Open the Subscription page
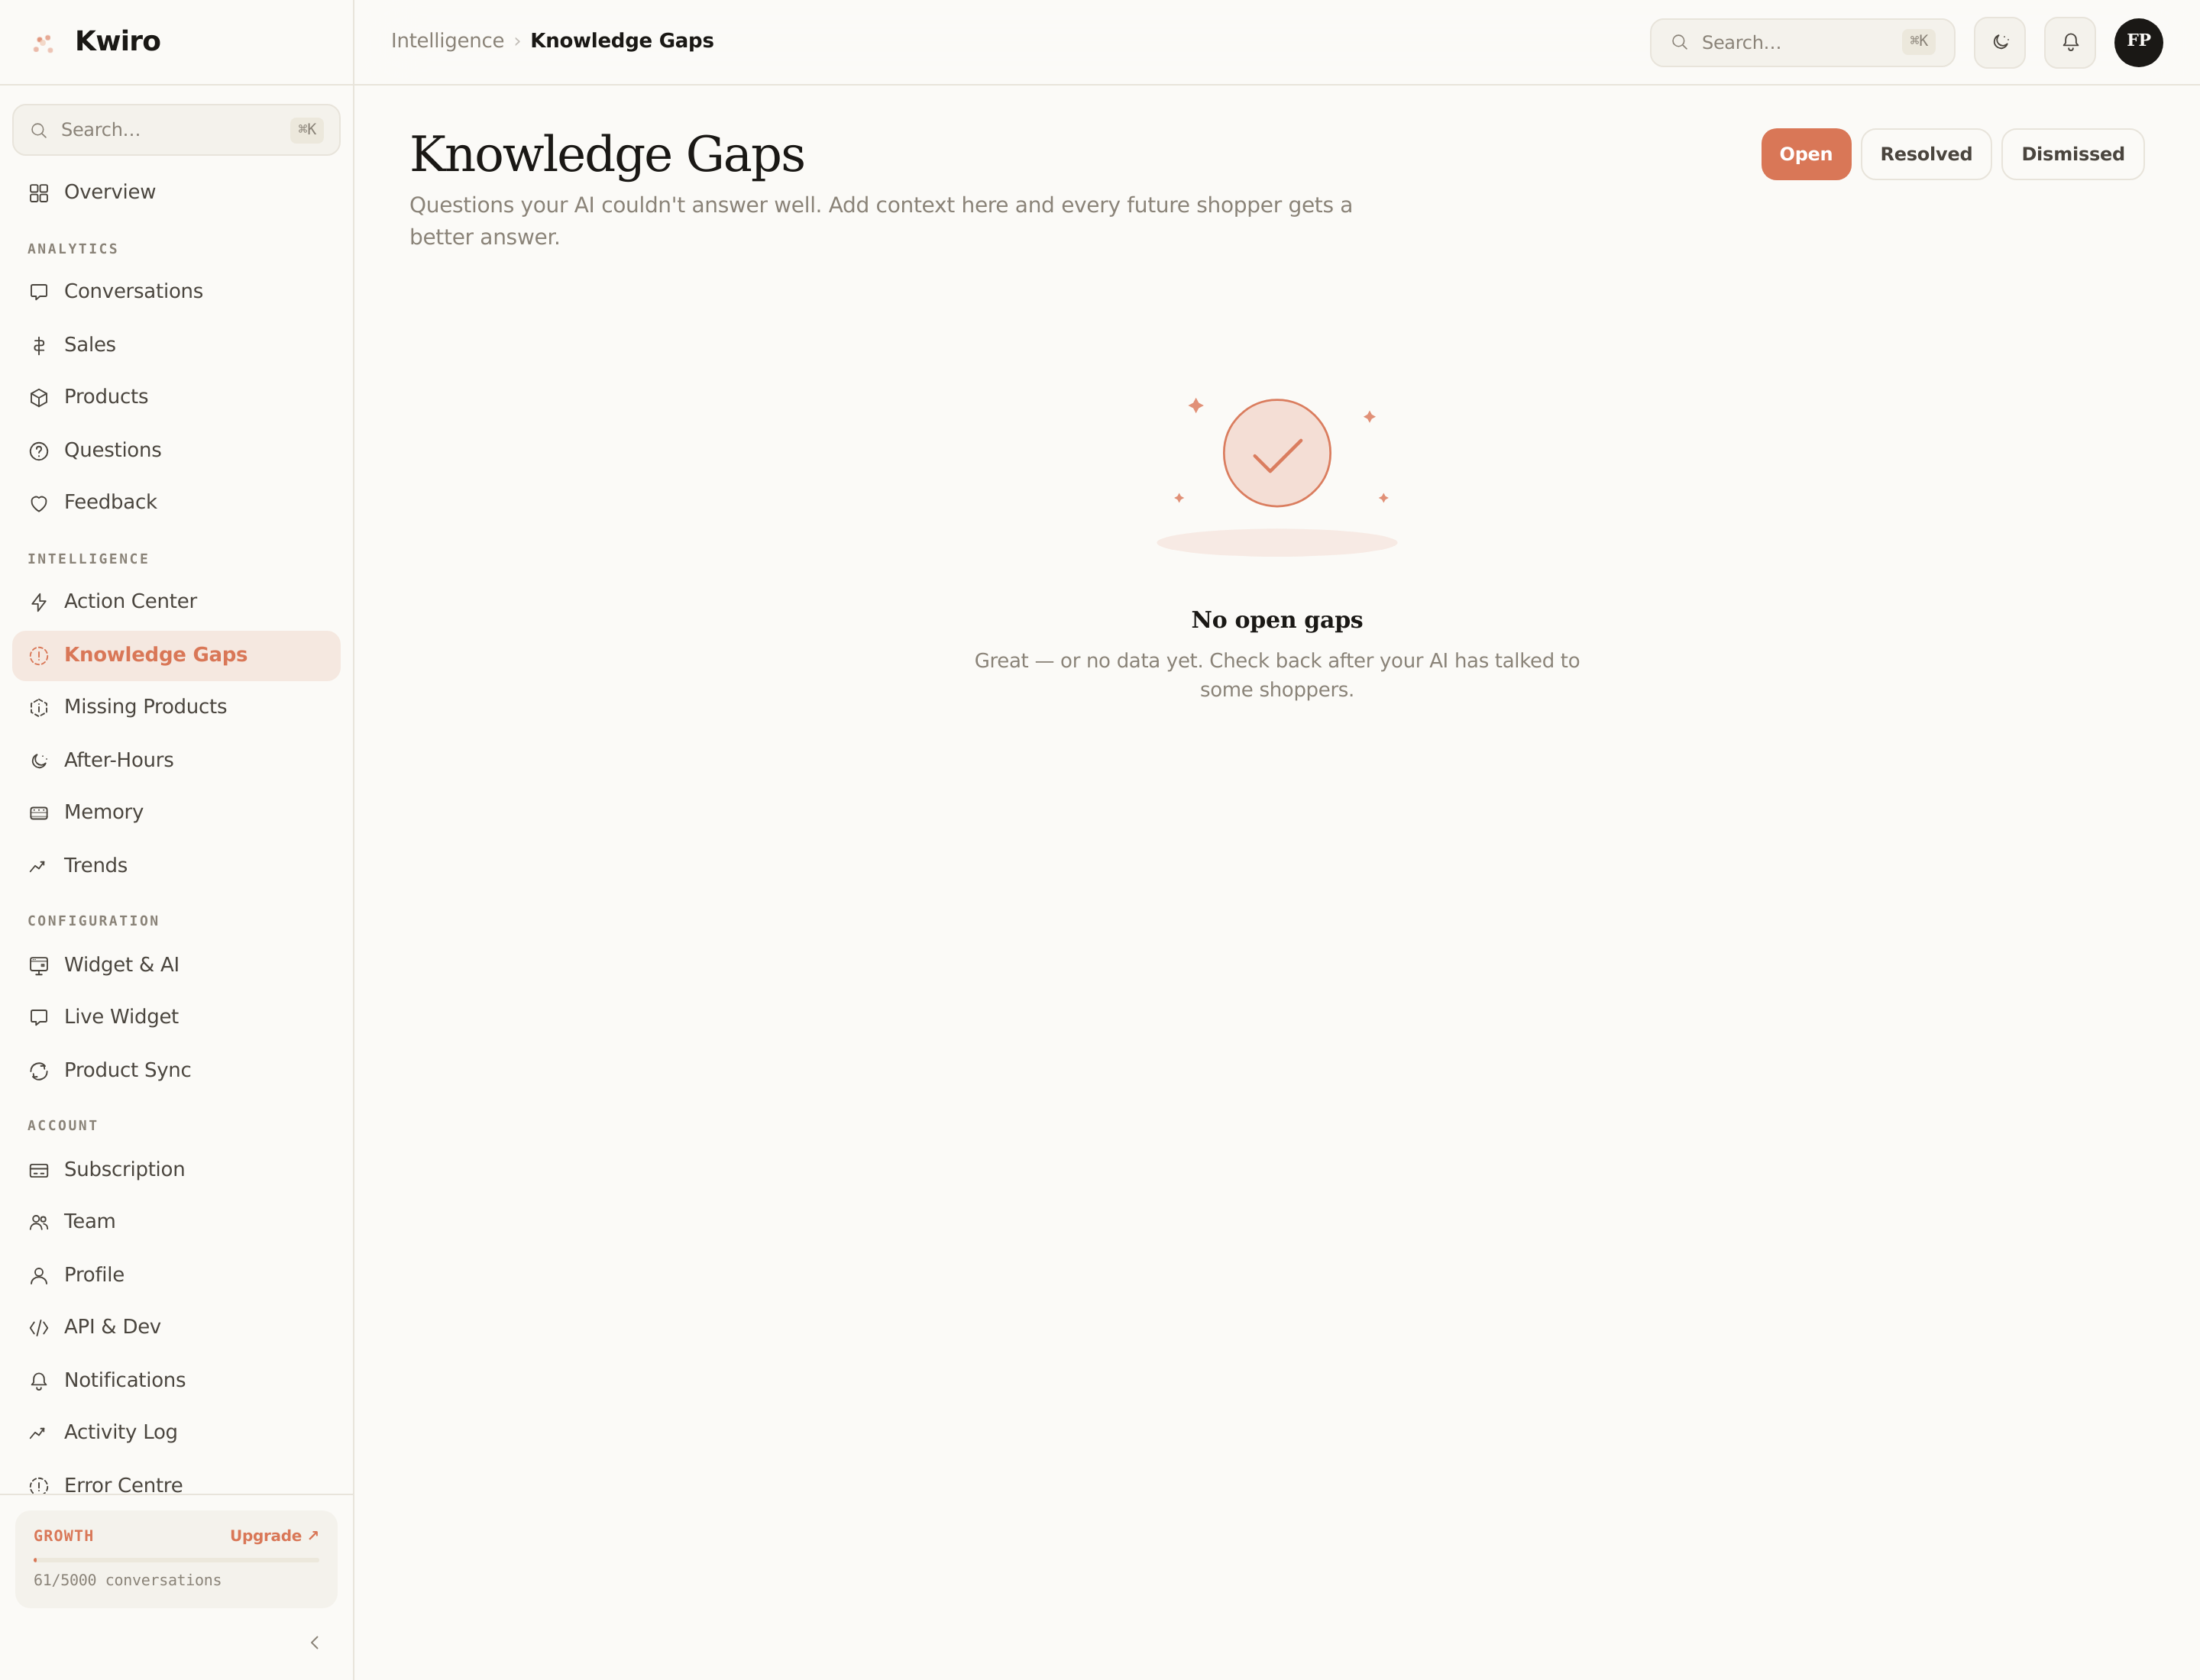This screenshot has width=2200, height=1680. pyautogui.click(x=176, y=1169)
